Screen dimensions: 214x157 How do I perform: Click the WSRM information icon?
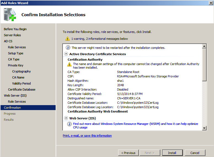coord(70,124)
